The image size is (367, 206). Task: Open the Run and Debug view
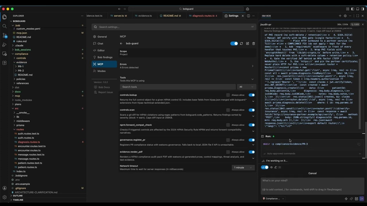coord(5,45)
